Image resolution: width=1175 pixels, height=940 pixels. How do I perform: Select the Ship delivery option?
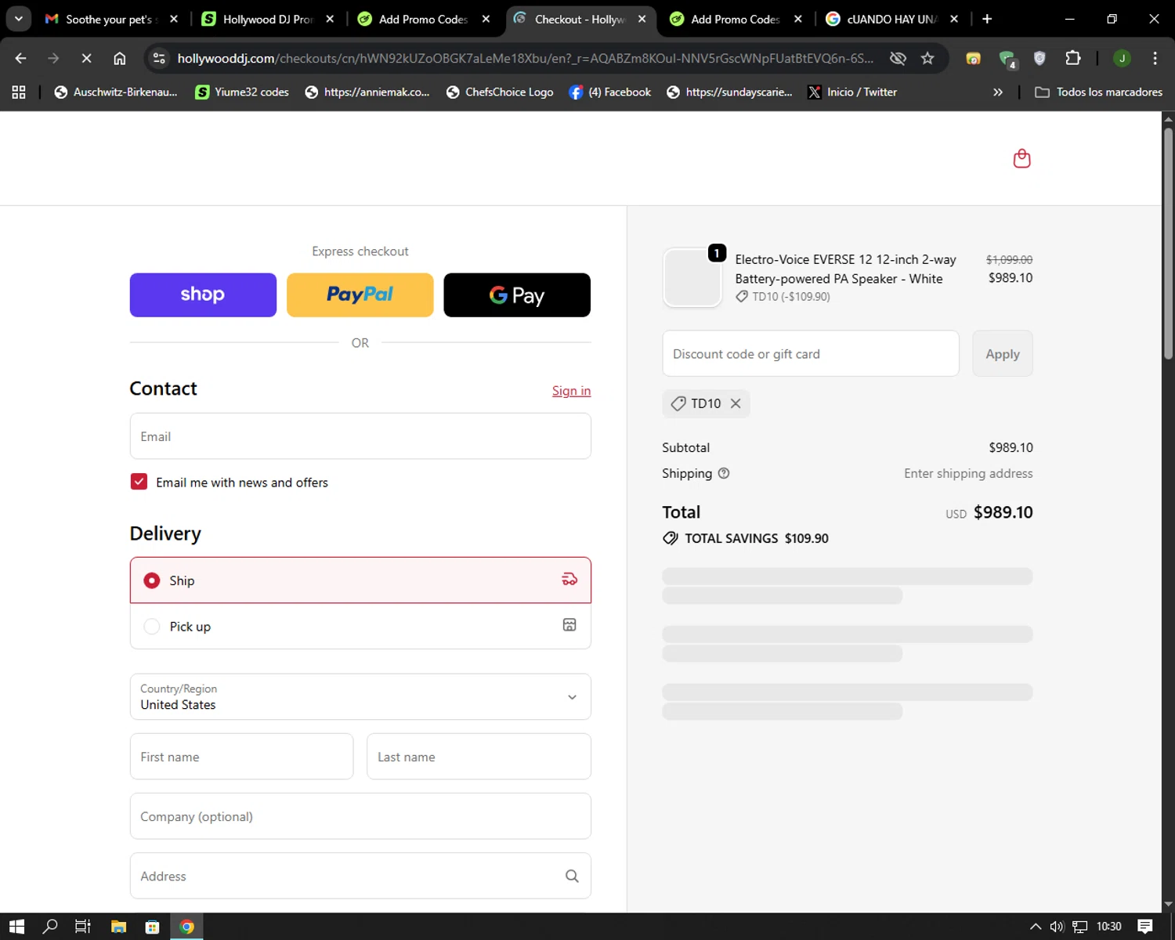360,580
